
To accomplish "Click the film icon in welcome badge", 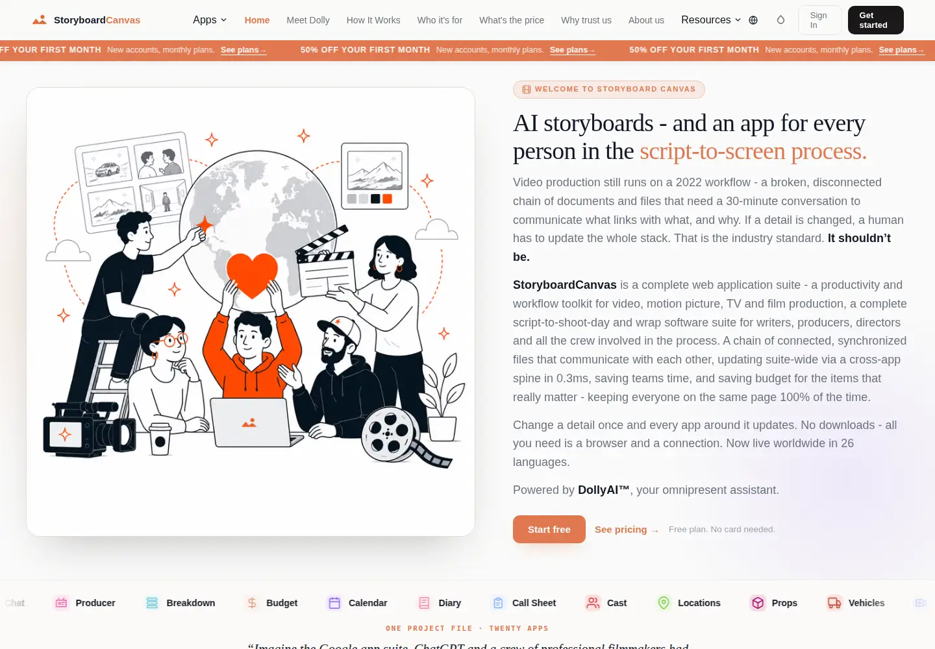I will 527,90.
